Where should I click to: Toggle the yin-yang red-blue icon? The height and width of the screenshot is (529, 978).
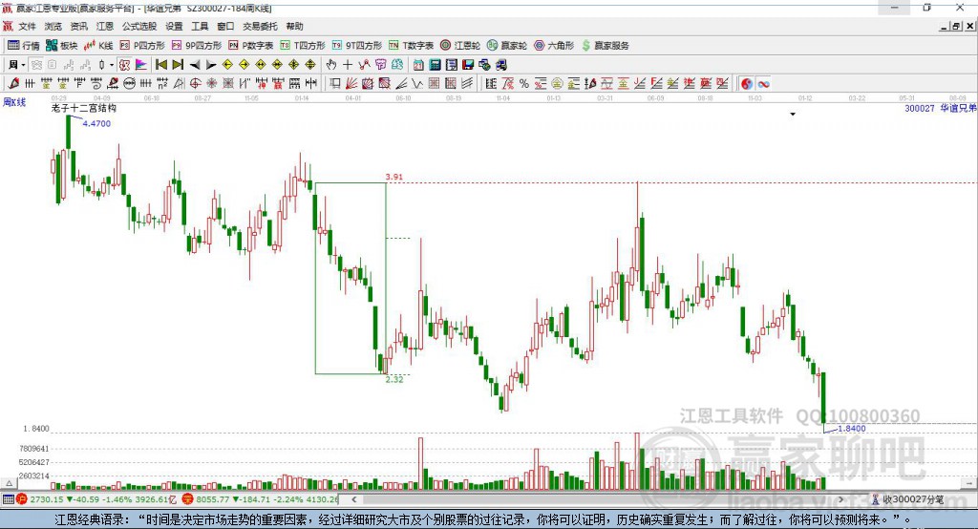tap(747, 84)
